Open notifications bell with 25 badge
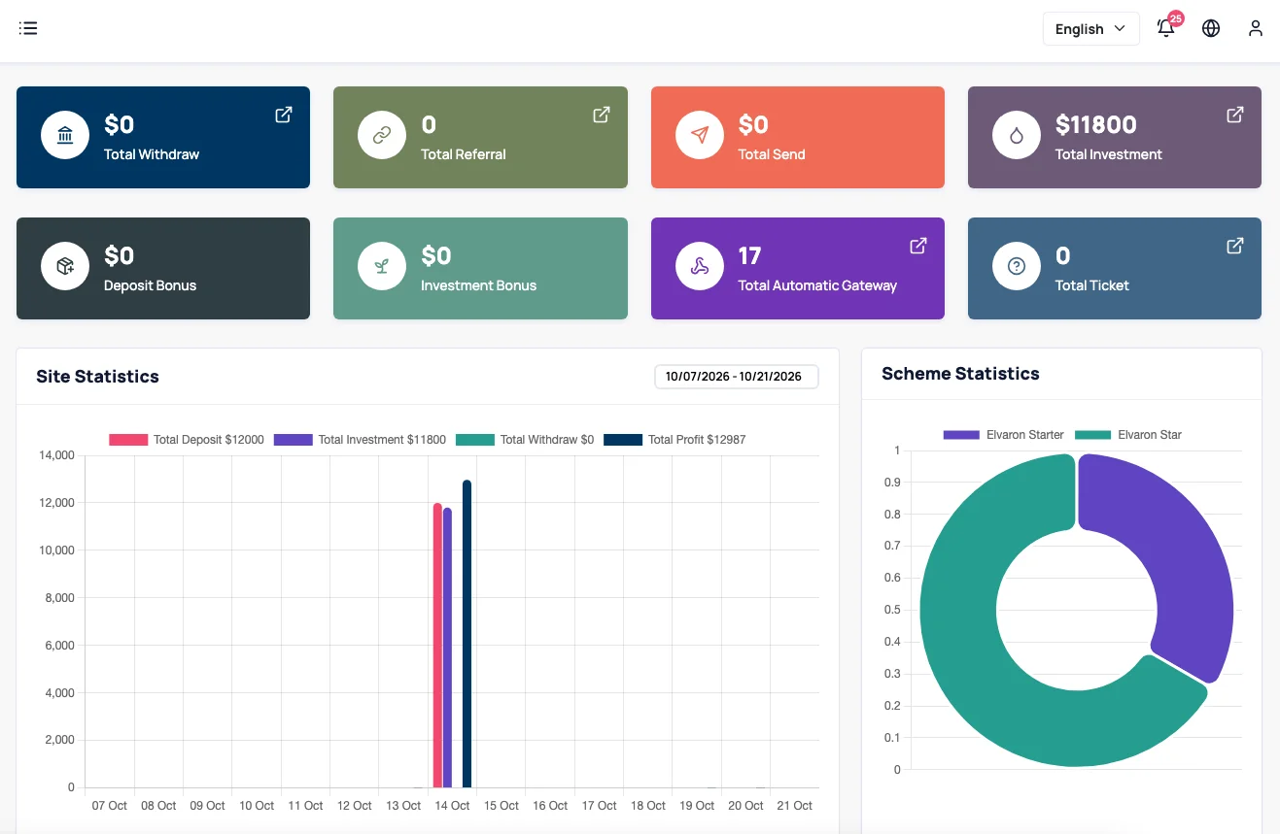This screenshot has height=834, width=1280. pos(1166,28)
